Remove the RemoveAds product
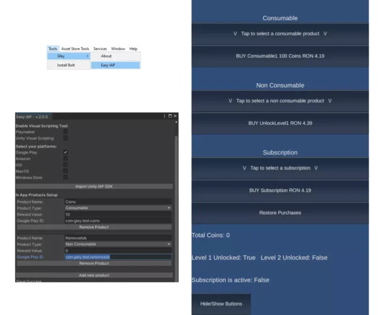 coord(94,263)
